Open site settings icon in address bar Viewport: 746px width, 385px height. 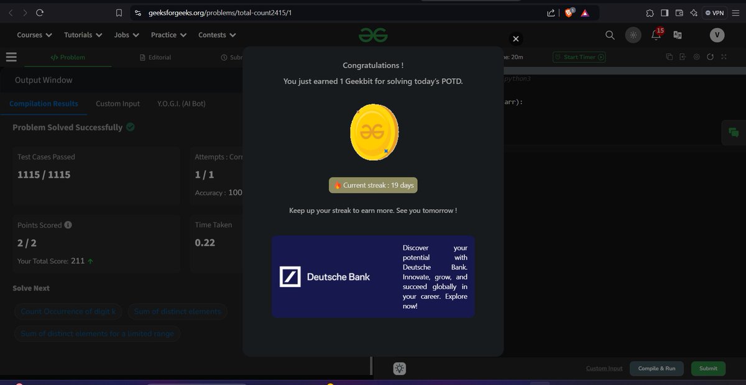pyautogui.click(x=138, y=12)
